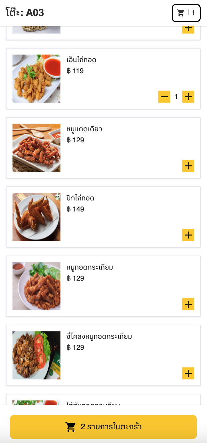Increase quantity of เอ็นไก่ทอด with plus icon

[188, 97]
